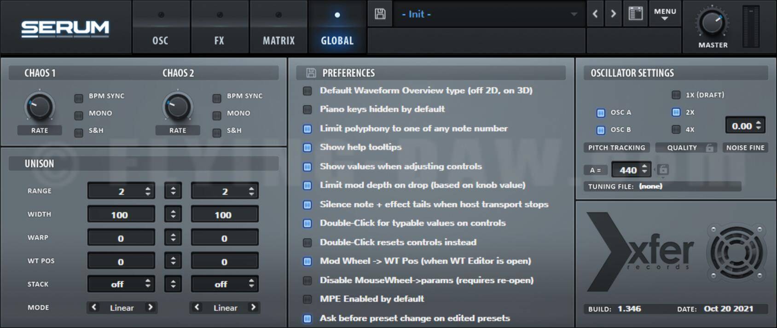
Task: Click the Master volume knob
Action: click(712, 23)
